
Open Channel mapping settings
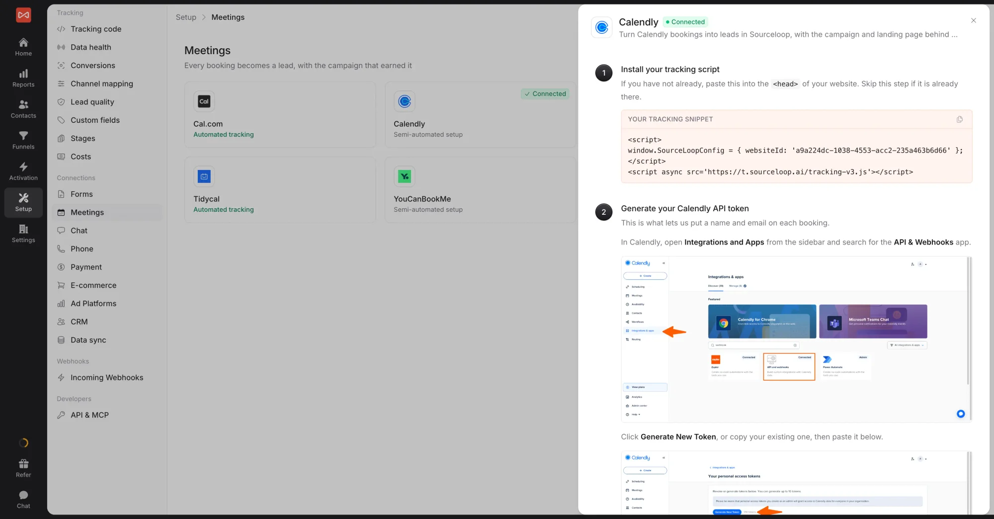(107, 84)
